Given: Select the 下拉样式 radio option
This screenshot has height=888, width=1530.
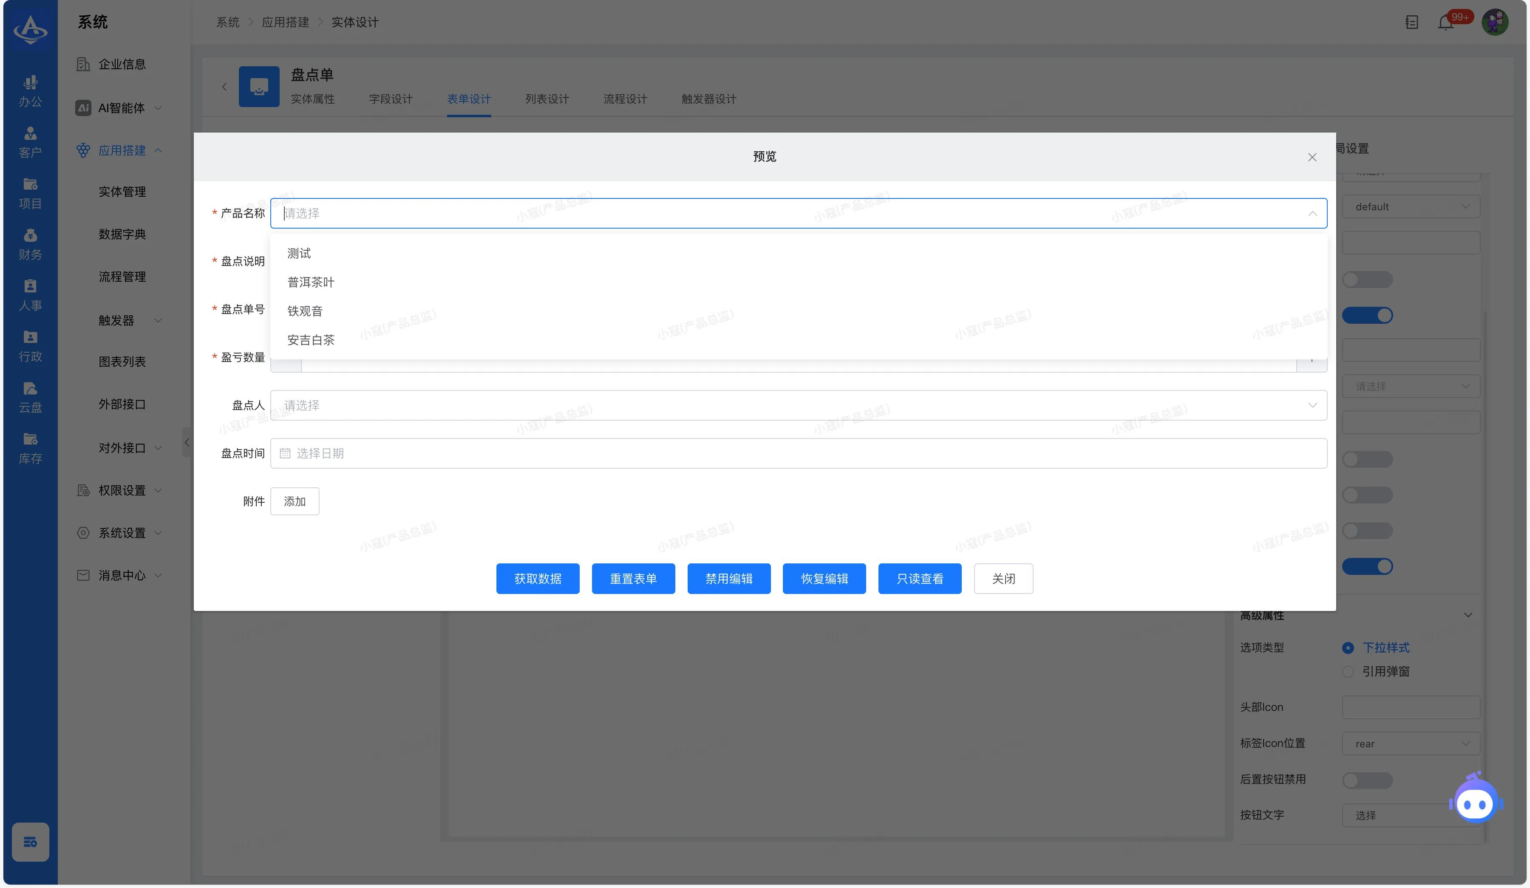Looking at the screenshot, I should click(x=1348, y=648).
